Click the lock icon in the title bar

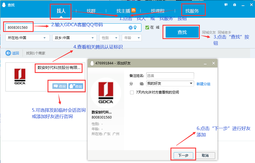(235, 5)
